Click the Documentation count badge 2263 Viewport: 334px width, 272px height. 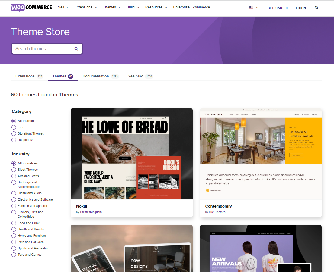[115, 76]
